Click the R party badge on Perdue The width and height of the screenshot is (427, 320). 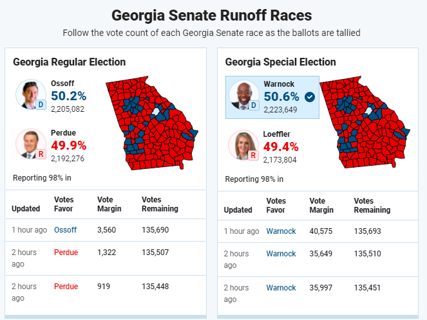41,154
